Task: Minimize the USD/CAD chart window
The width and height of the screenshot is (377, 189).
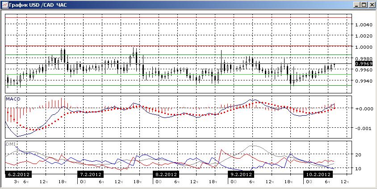Action: tap(357, 4)
